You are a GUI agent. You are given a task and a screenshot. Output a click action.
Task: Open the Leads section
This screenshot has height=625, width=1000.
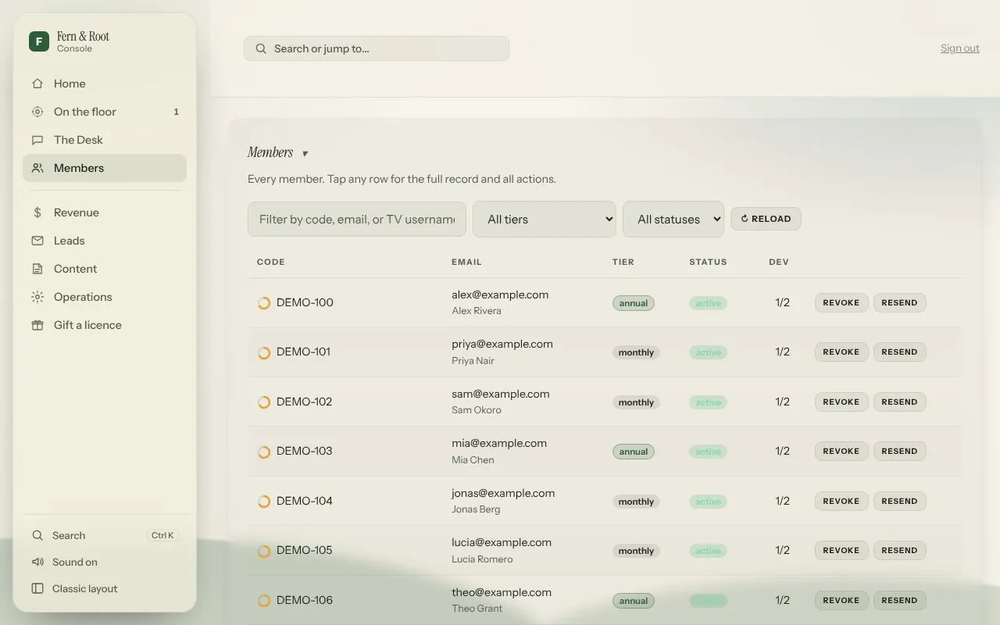tap(105, 241)
